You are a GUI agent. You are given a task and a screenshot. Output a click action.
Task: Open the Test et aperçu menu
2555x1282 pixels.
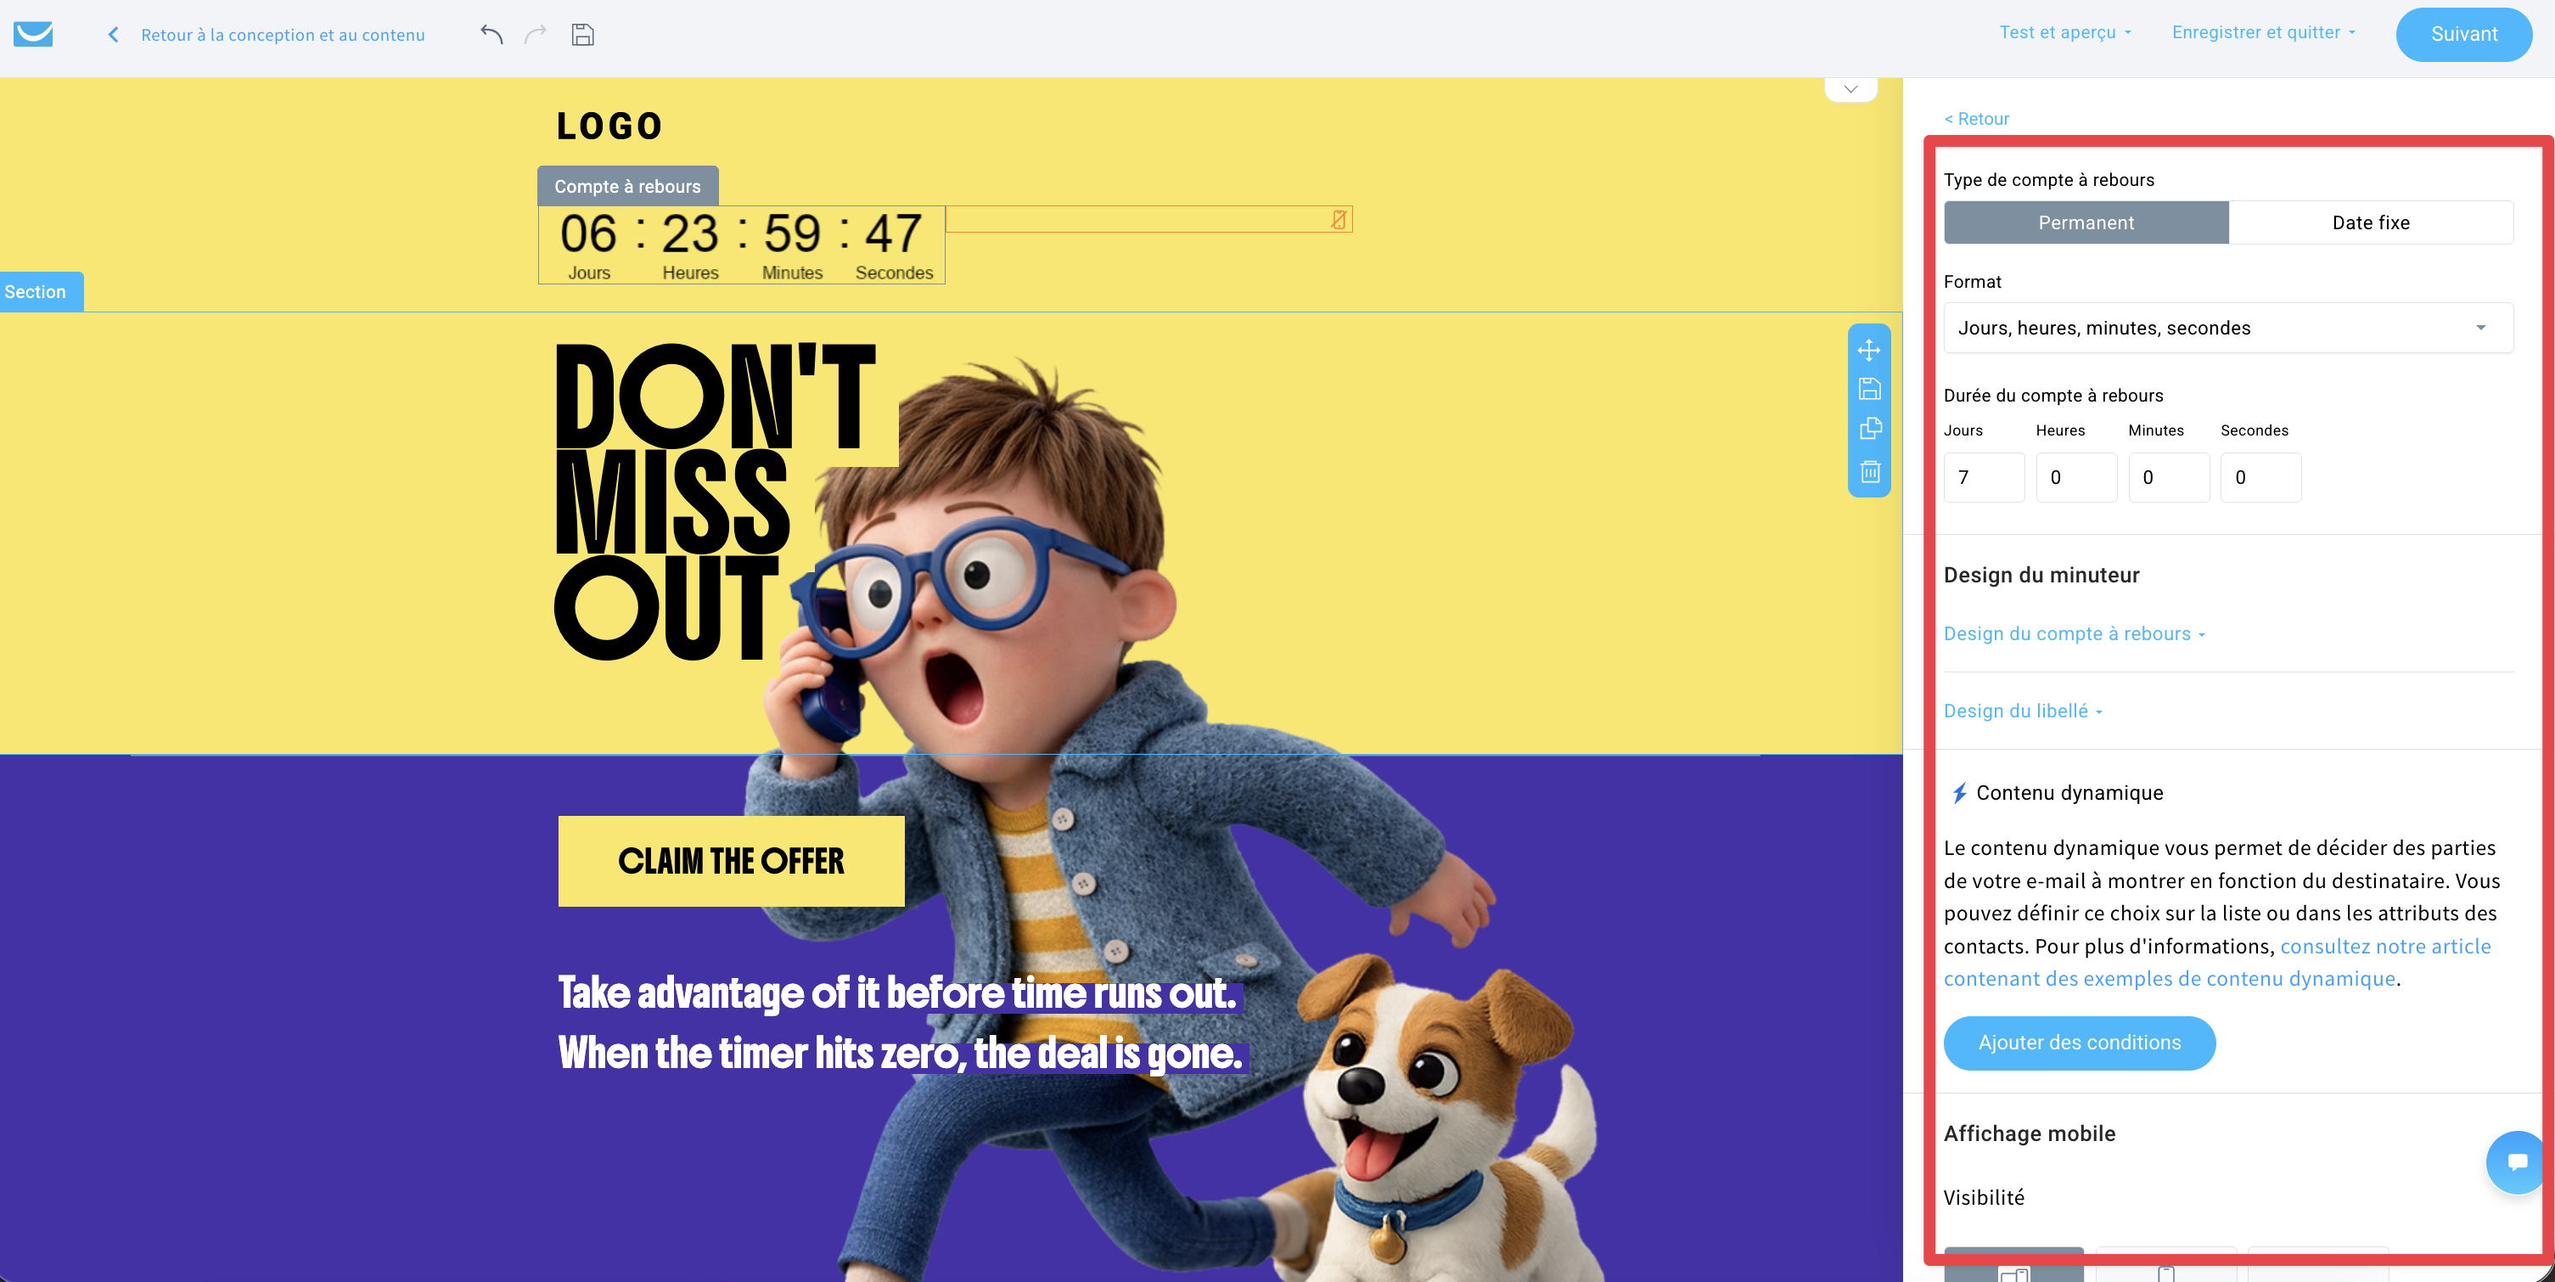2065,33
